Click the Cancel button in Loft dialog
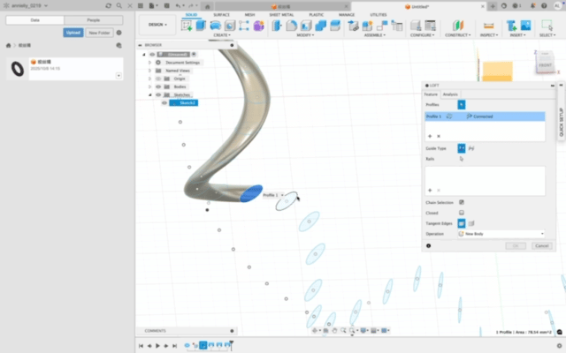This screenshot has height=353, width=566. [x=541, y=245]
